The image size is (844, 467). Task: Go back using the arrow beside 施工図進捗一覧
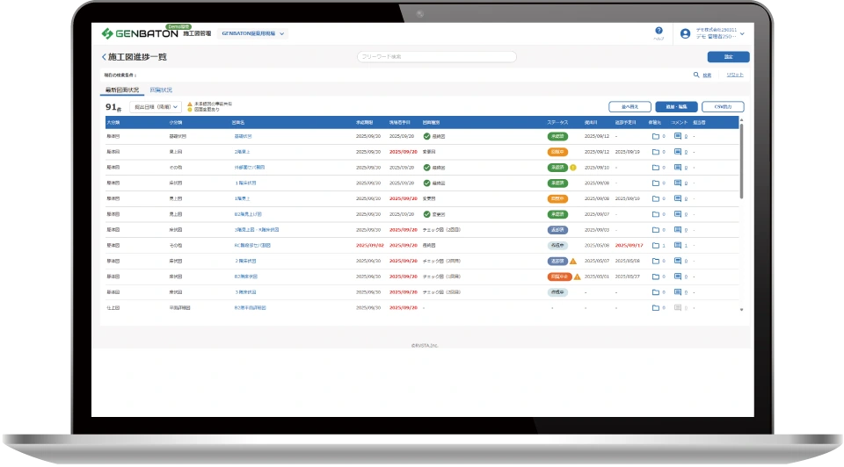[x=104, y=57]
